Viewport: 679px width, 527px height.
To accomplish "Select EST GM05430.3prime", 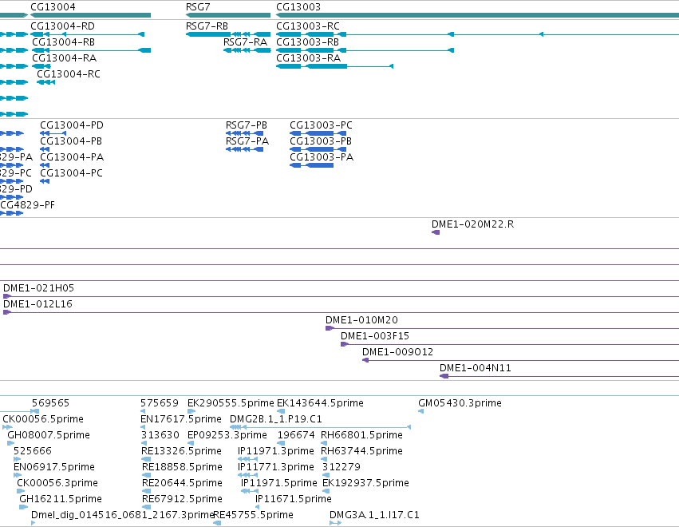I will point(460,403).
